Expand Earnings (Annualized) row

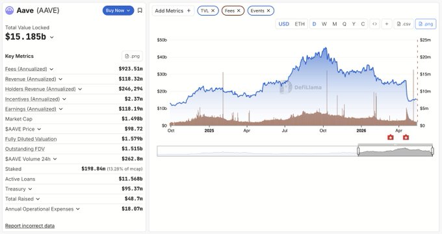[x=61, y=109]
